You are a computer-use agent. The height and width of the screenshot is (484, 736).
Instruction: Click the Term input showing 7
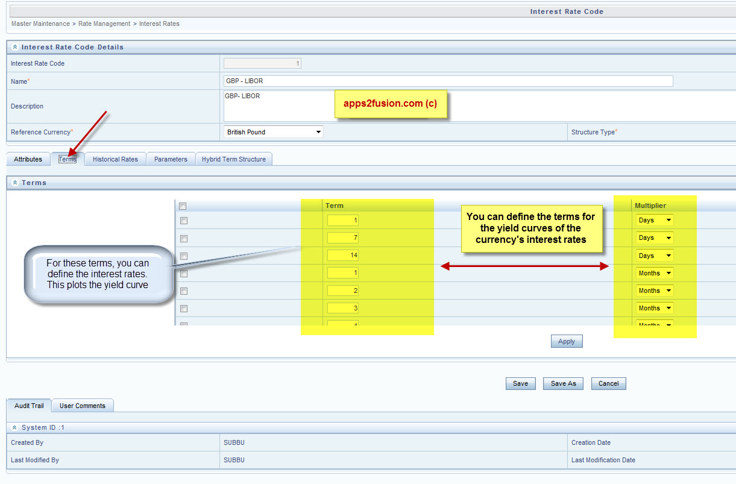click(x=343, y=238)
